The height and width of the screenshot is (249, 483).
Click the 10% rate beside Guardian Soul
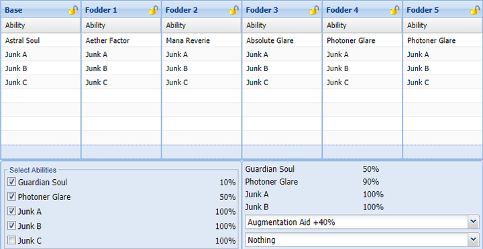tap(227, 183)
